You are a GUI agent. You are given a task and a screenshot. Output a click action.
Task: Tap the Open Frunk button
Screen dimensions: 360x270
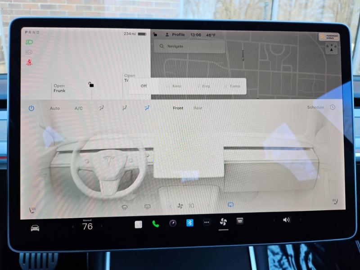(59, 88)
